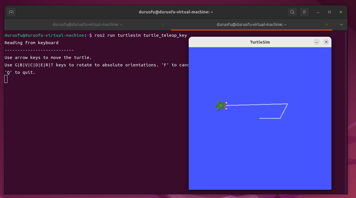Select the active right terminal tab
Viewport: 356px width, 198px height.
click(251, 25)
